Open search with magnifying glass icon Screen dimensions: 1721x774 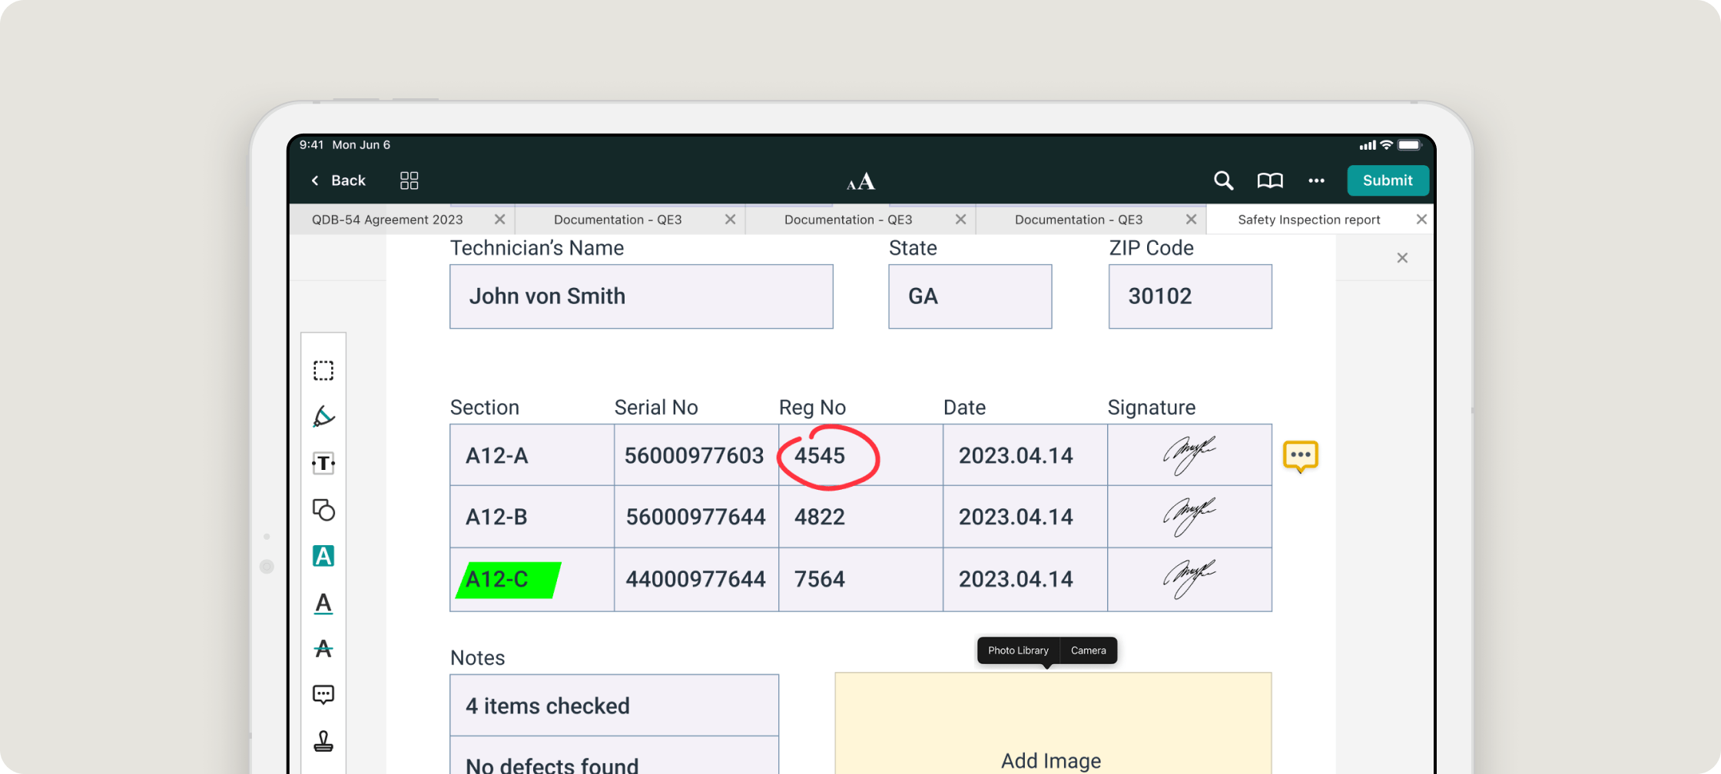[x=1223, y=180]
